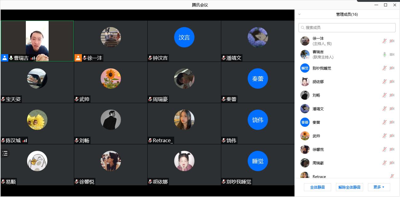
Task: Click 刘畅's disabled camera icon in member list
Action: point(392,95)
